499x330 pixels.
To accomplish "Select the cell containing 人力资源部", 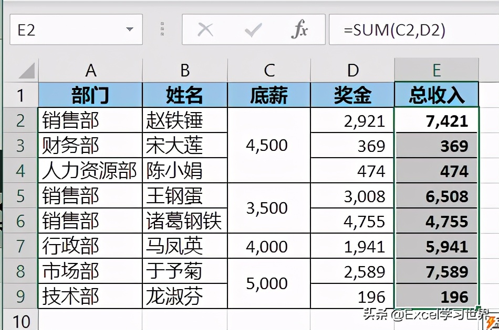I will point(90,170).
